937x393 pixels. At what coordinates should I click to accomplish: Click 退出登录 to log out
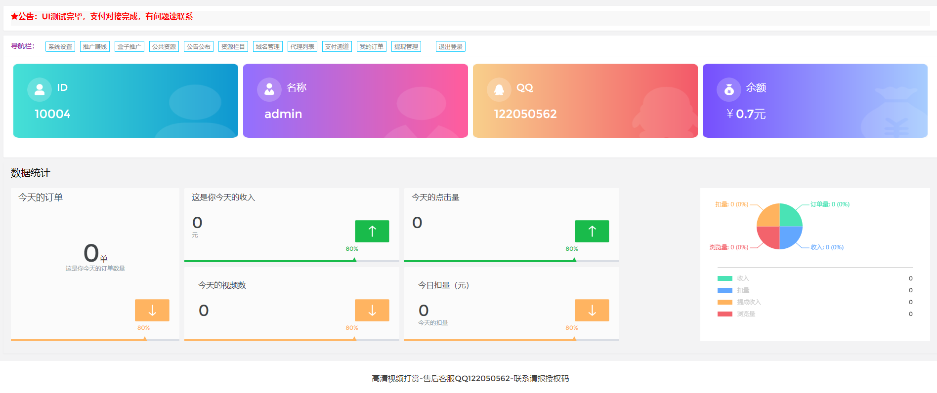pyautogui.click(x=451, y=46)
